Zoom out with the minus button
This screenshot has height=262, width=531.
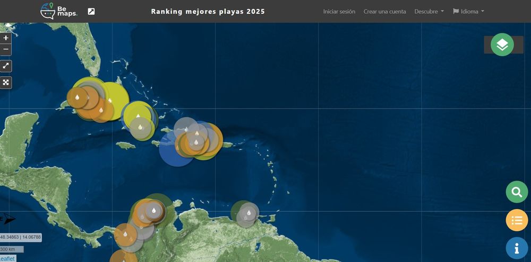[6, 50]
